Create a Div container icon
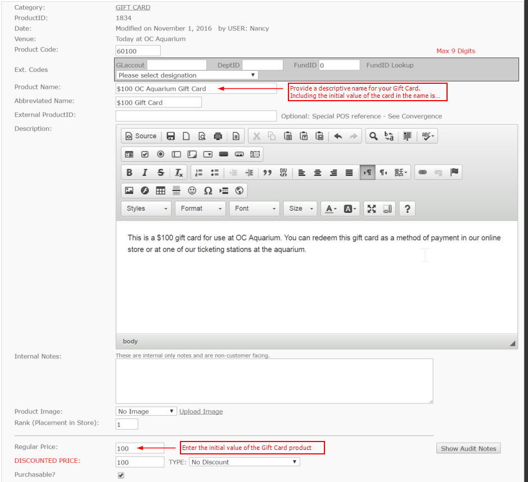 (x=283, y=173)
